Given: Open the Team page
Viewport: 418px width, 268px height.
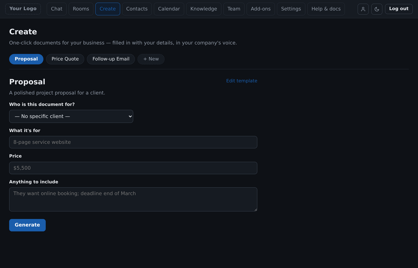Looking at the screenshot, I should coord(234,9).
